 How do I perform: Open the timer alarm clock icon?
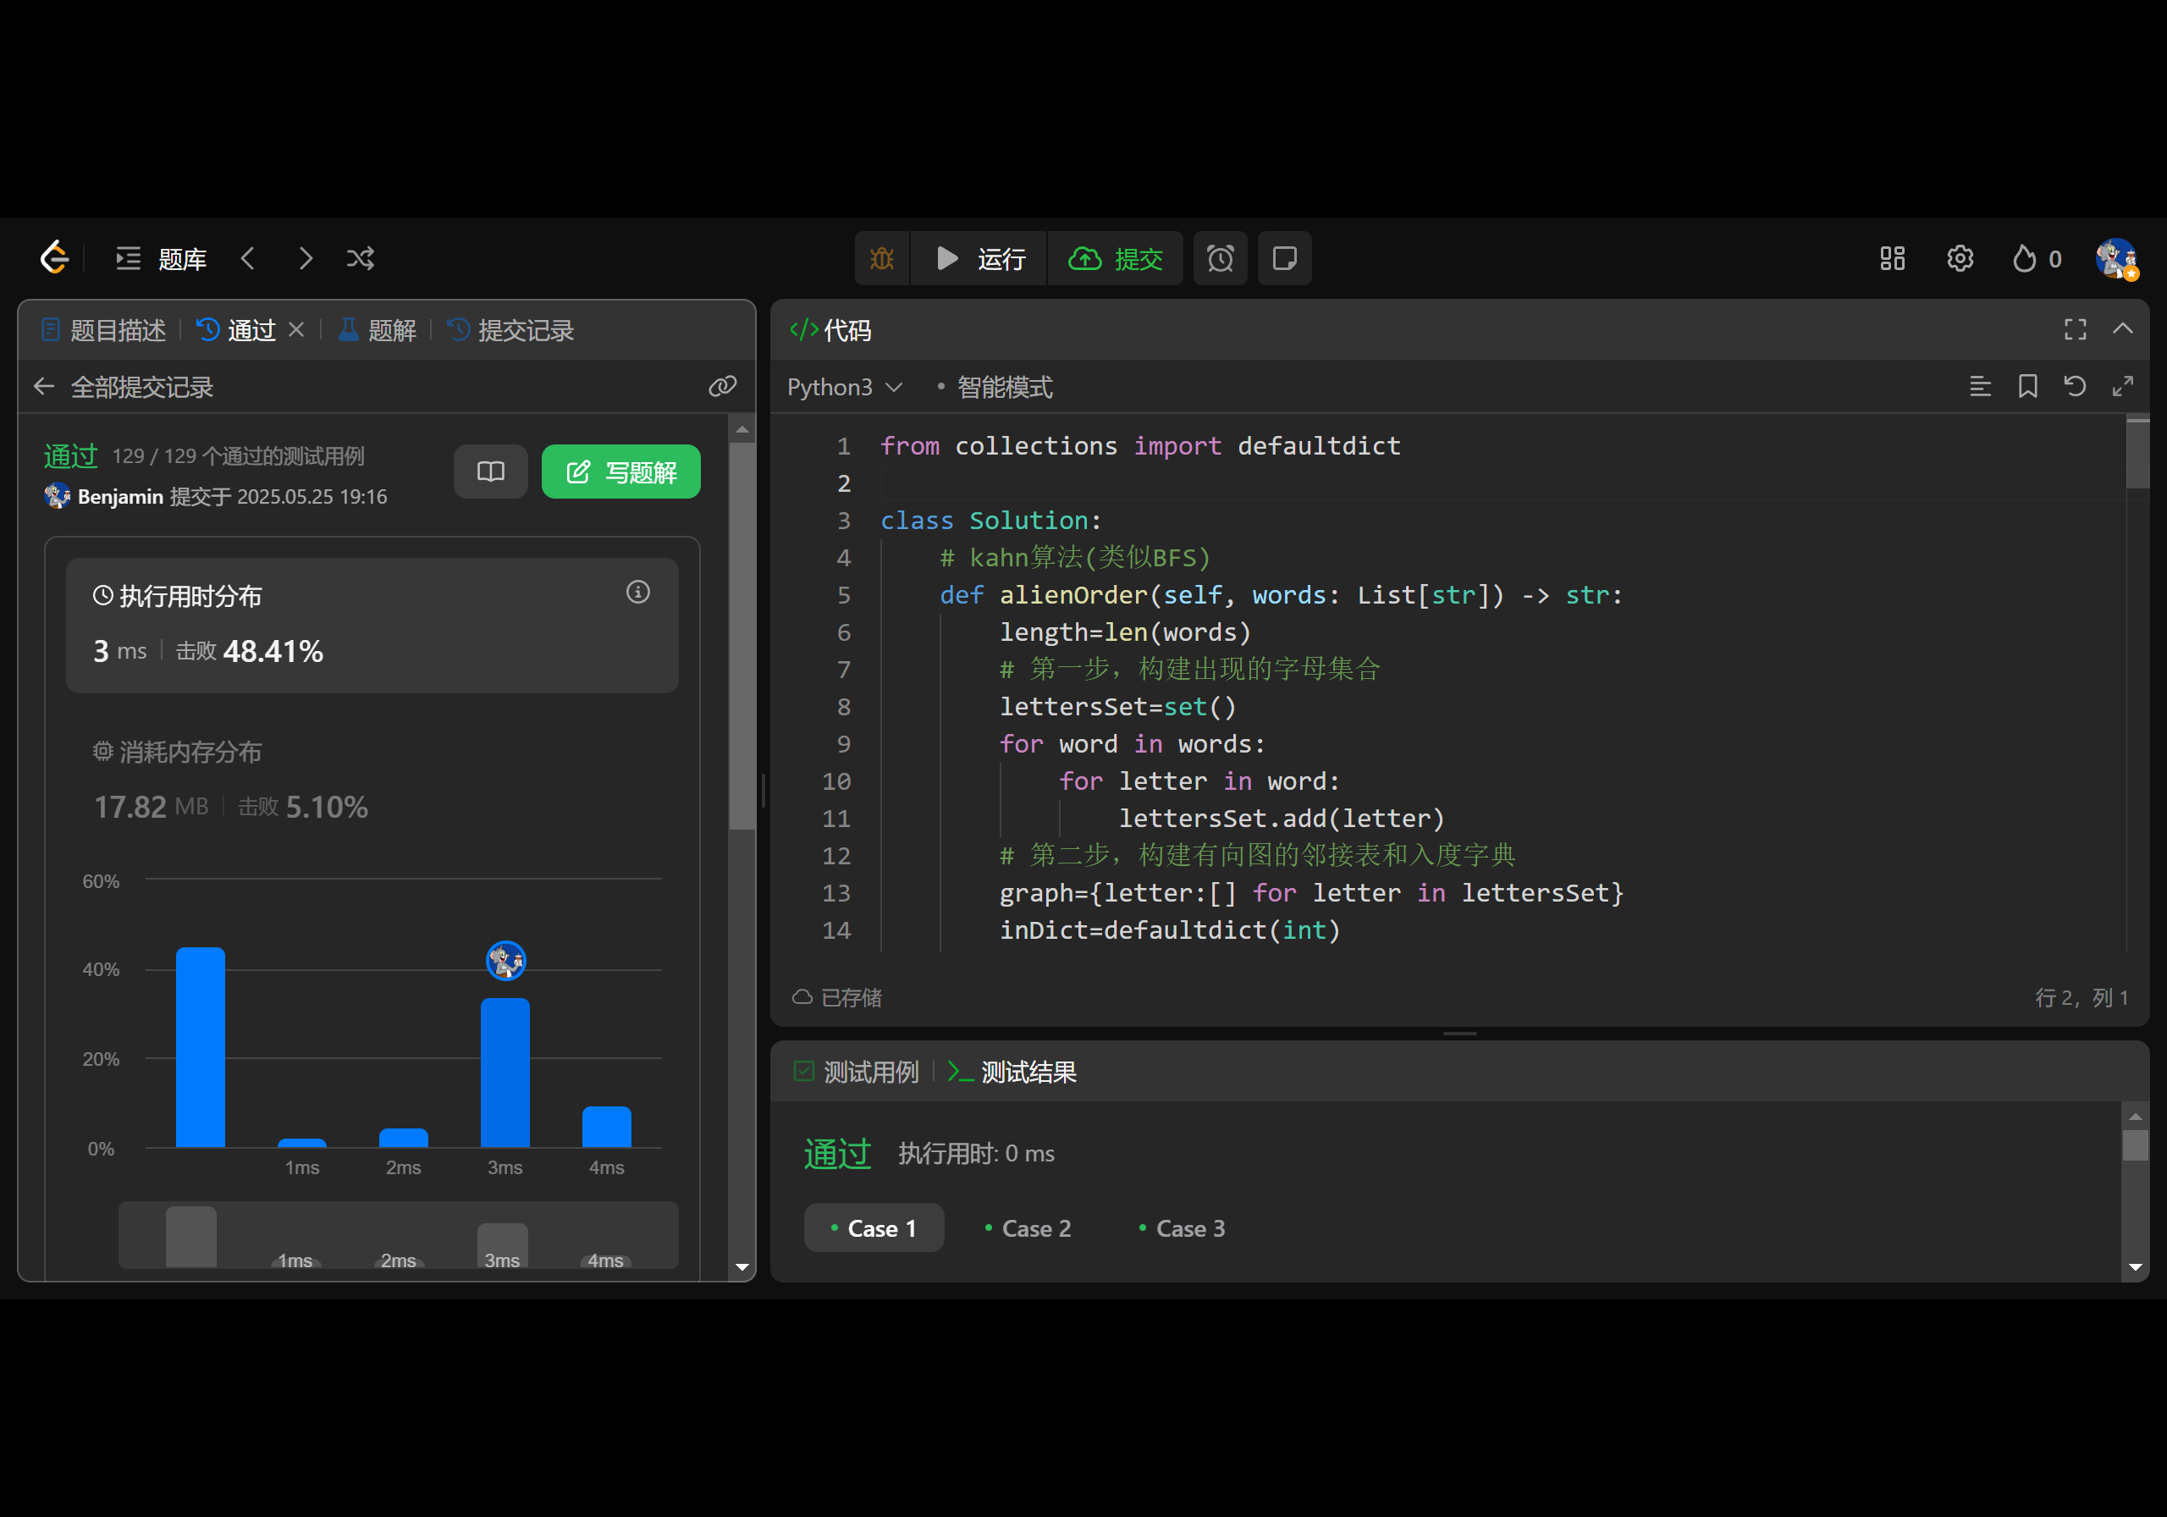point(1220,259)
